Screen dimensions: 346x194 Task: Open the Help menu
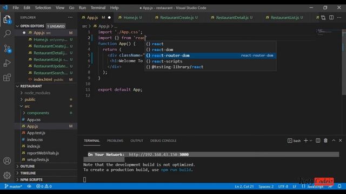[114, 8]
